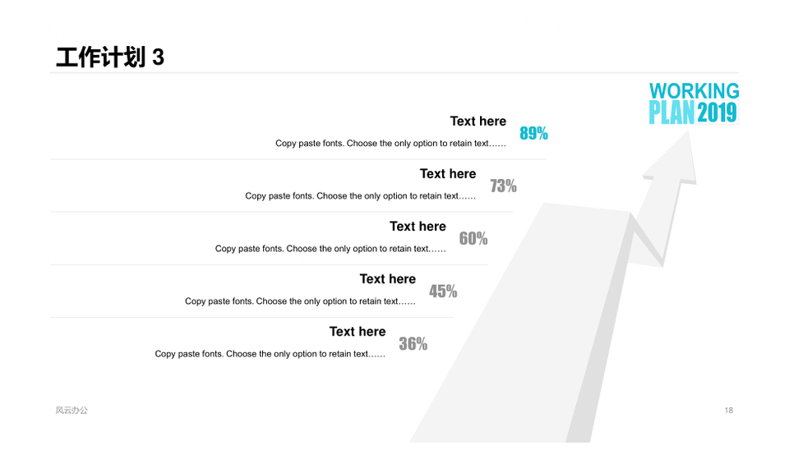The height and width of the screenshot is (450, 789).
Task: Select the WORKING PLAN 2019 logo text
Action: coord(694,103)
